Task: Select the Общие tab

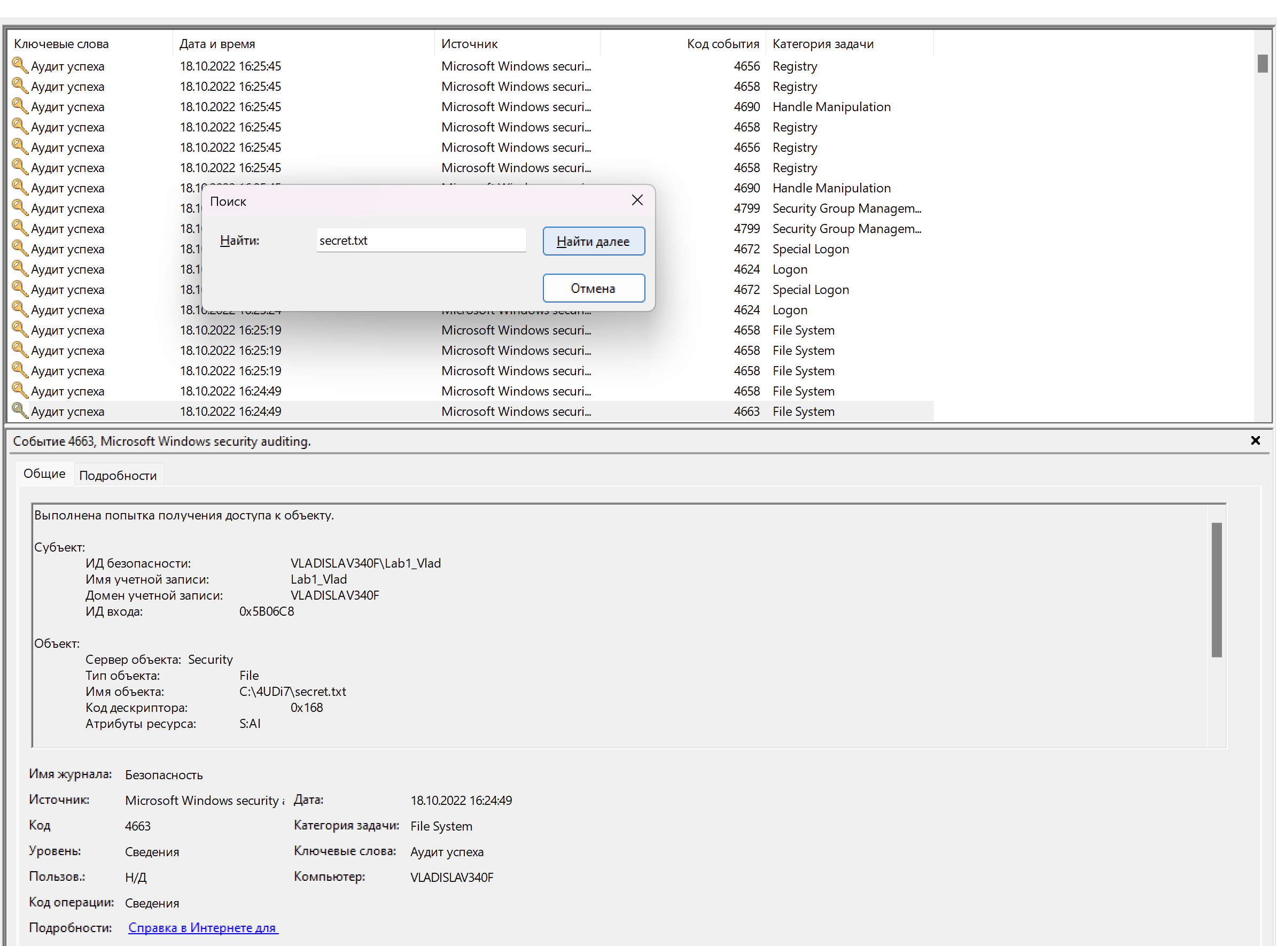Action: [x=44, y=474]
